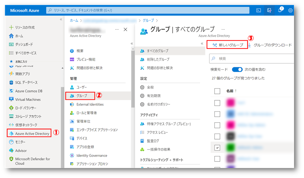Open エンタープライズ アプリケーション menu item

98,130
